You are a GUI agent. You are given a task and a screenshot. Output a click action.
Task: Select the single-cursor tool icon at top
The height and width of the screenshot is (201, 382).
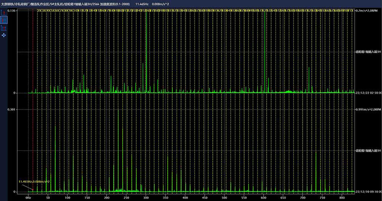[x=4, y=13]
